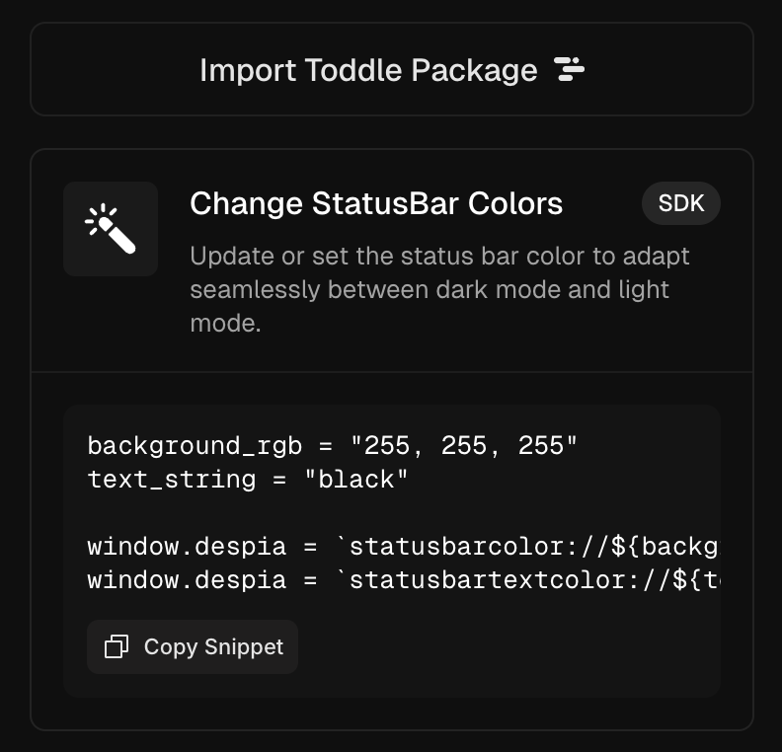Select the Change StatusBar Colors heading
The image size is (782, 752).
pyautogui.click(x=376, y=204)
